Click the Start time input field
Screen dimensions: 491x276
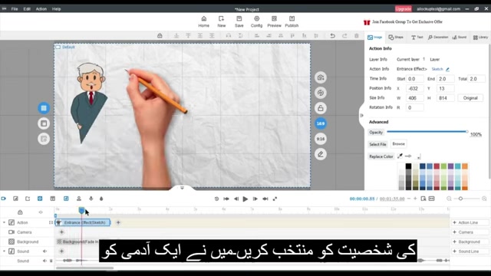coord(415,79)
